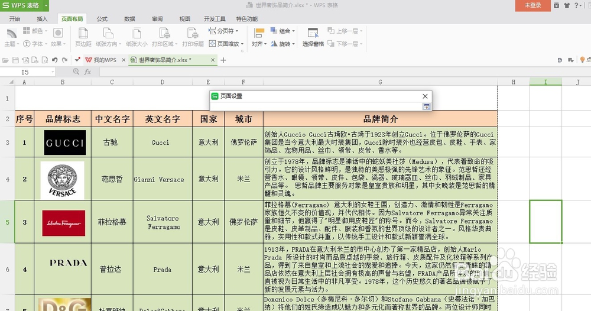591x311 pixels.
Task: Click the 品牌简介 header cell
Action: point(380,119)
